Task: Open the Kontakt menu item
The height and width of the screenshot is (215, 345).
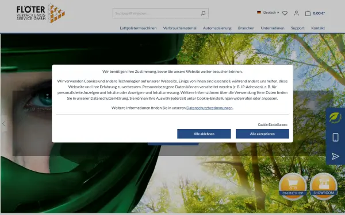Action: click(318, 28)
